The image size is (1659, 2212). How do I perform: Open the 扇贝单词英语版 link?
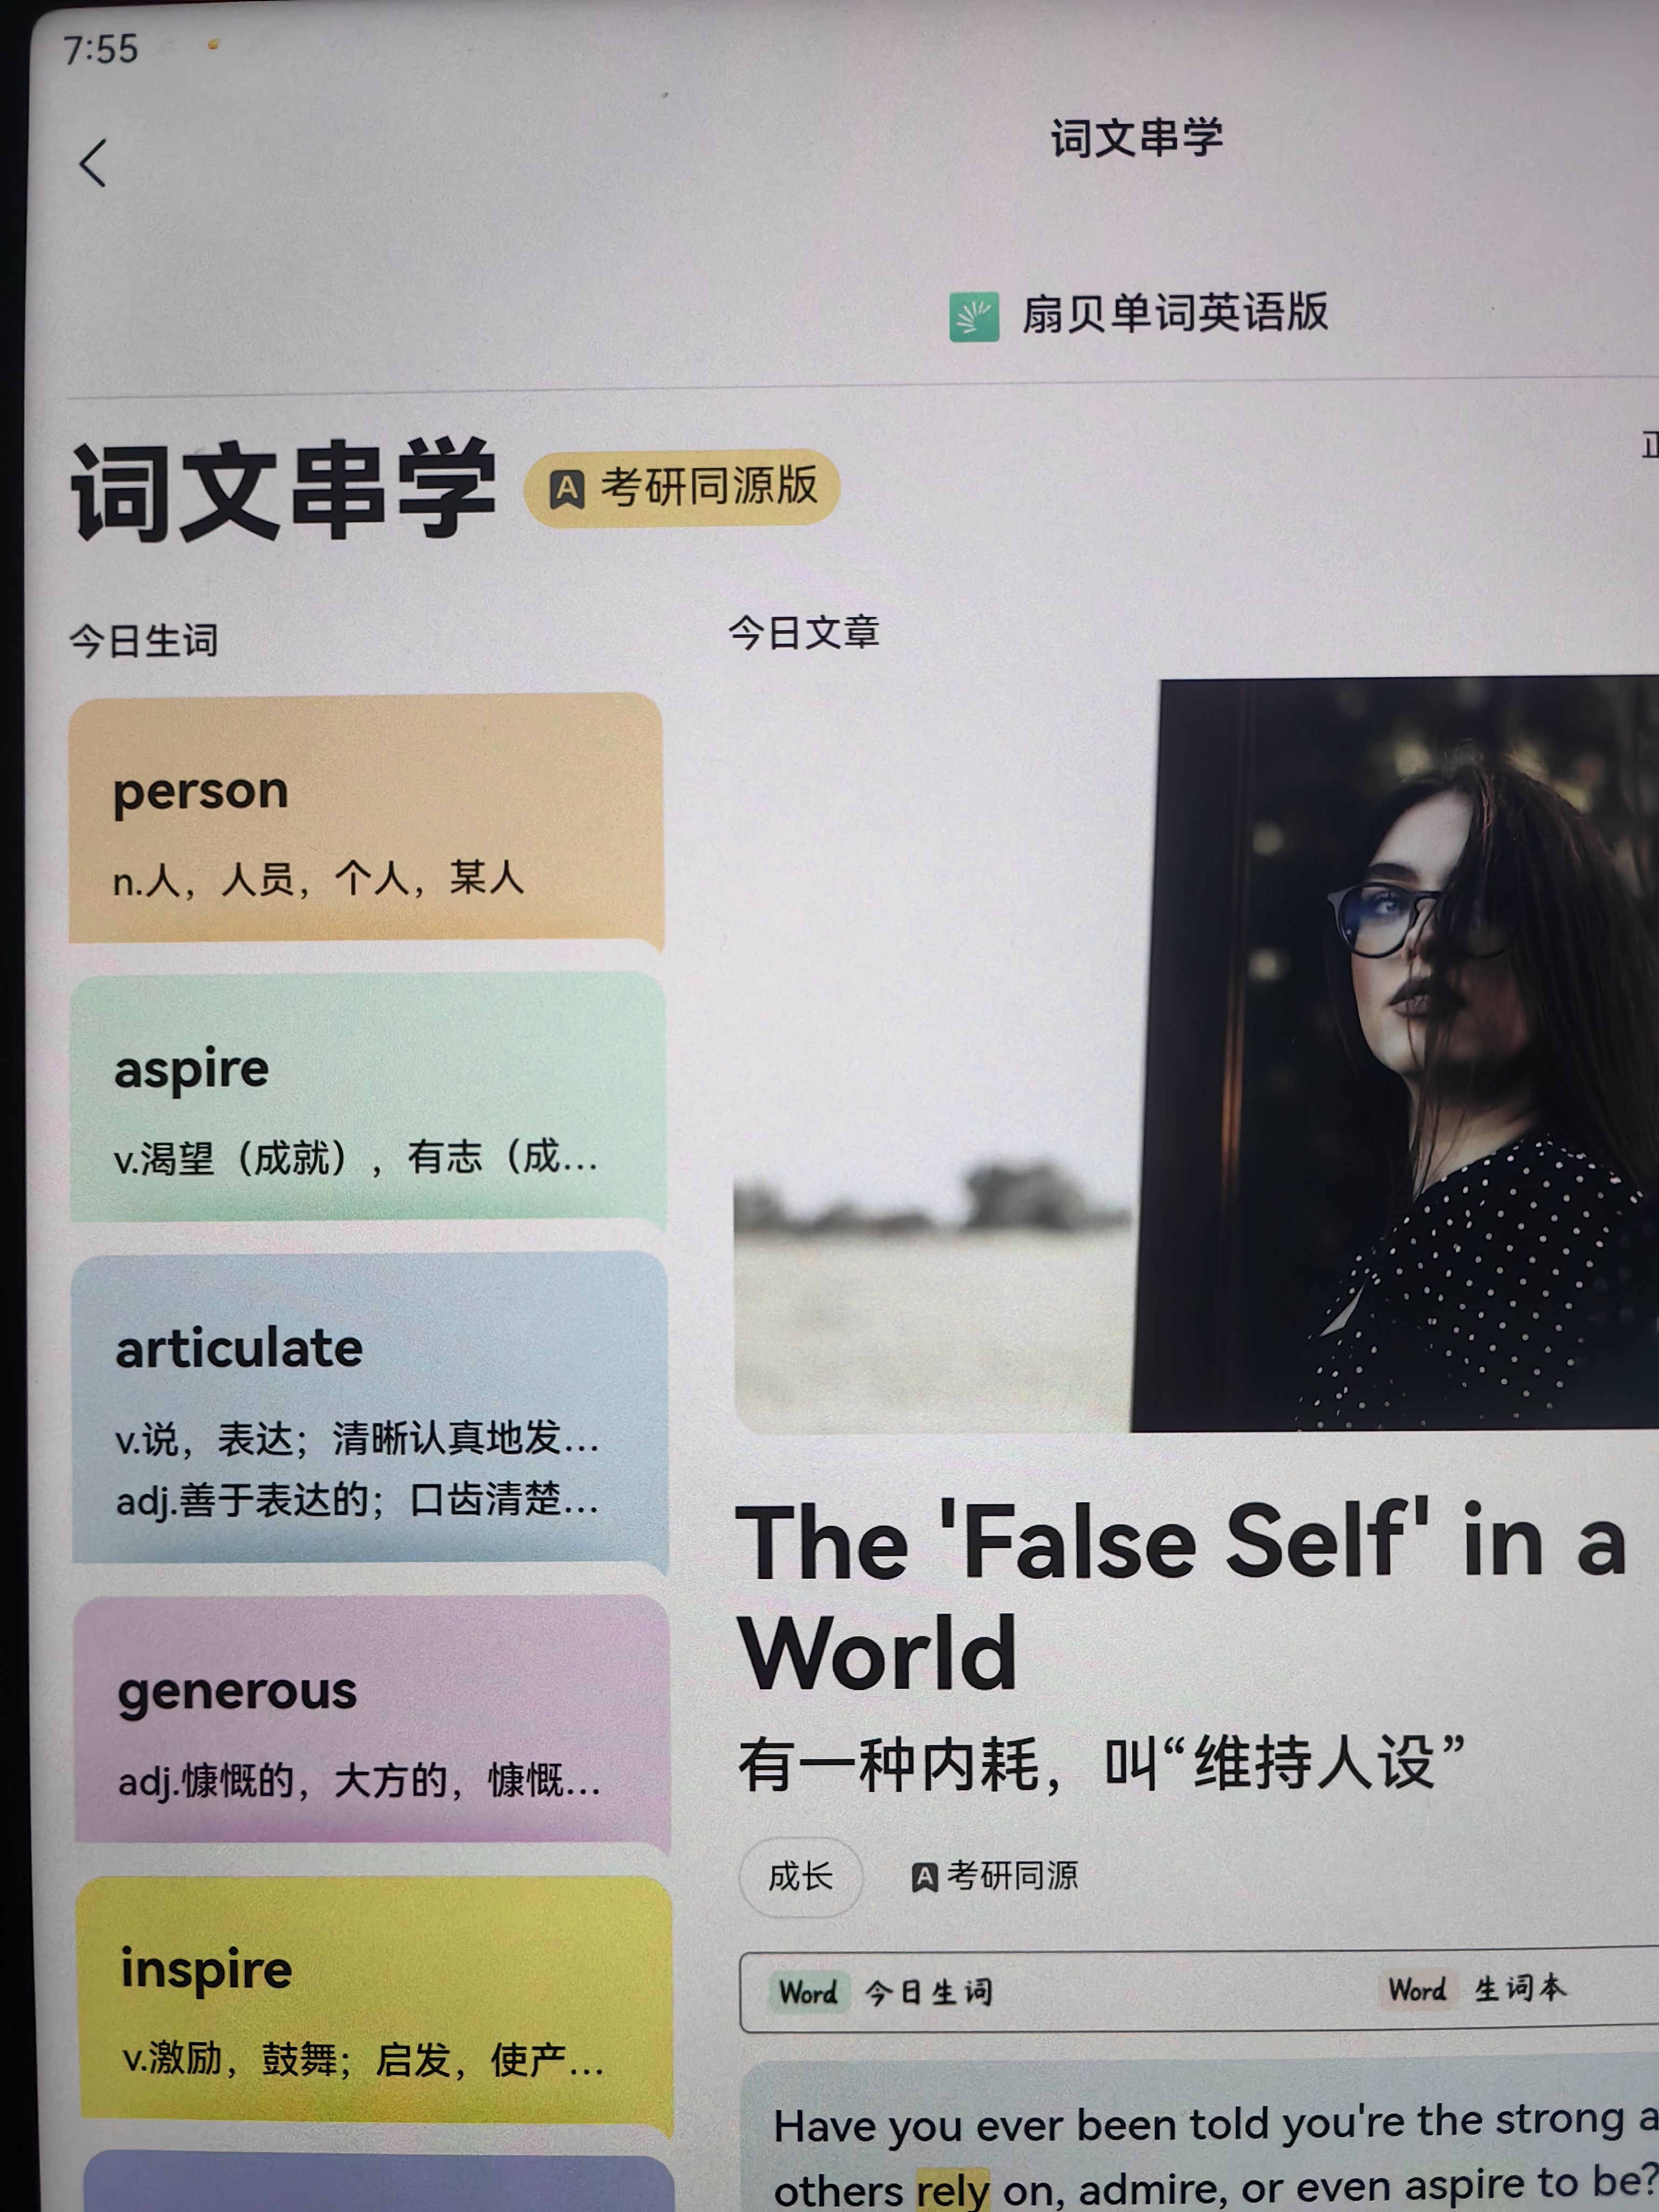(1139, 315)
